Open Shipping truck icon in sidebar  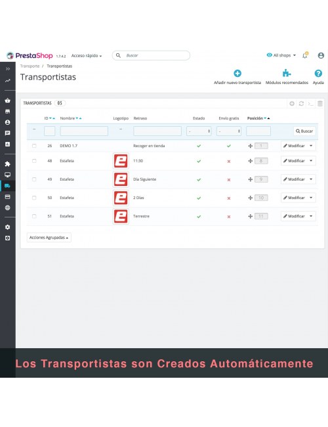pos(8,186)
